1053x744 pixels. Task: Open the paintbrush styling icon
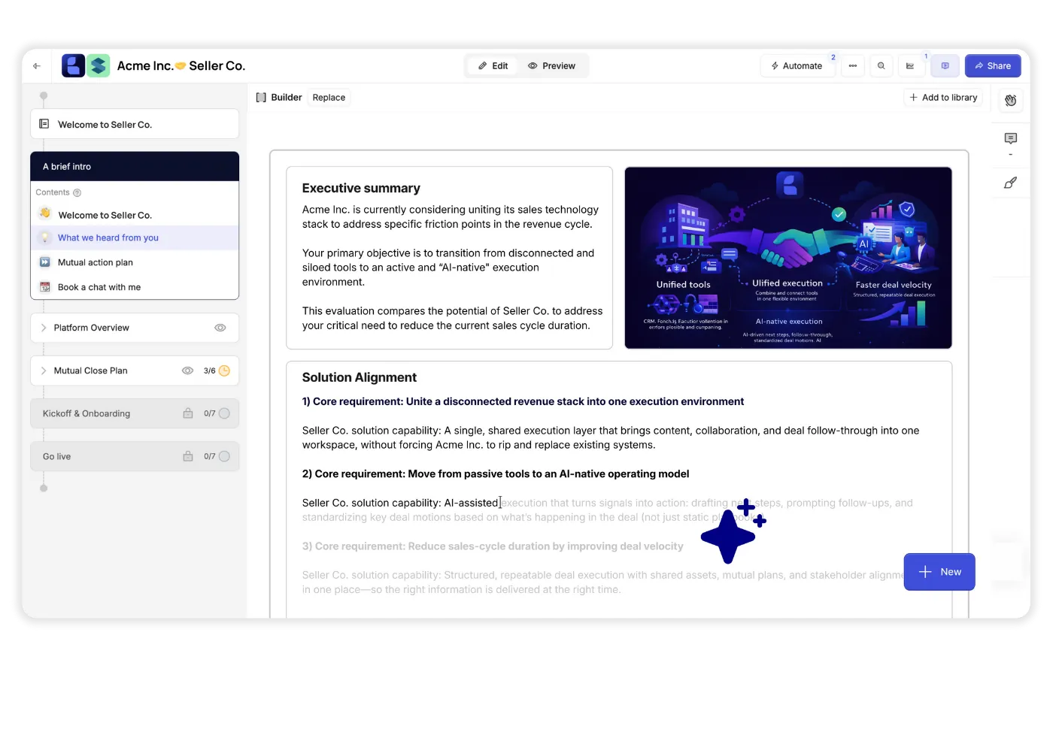click(1011, 183)
